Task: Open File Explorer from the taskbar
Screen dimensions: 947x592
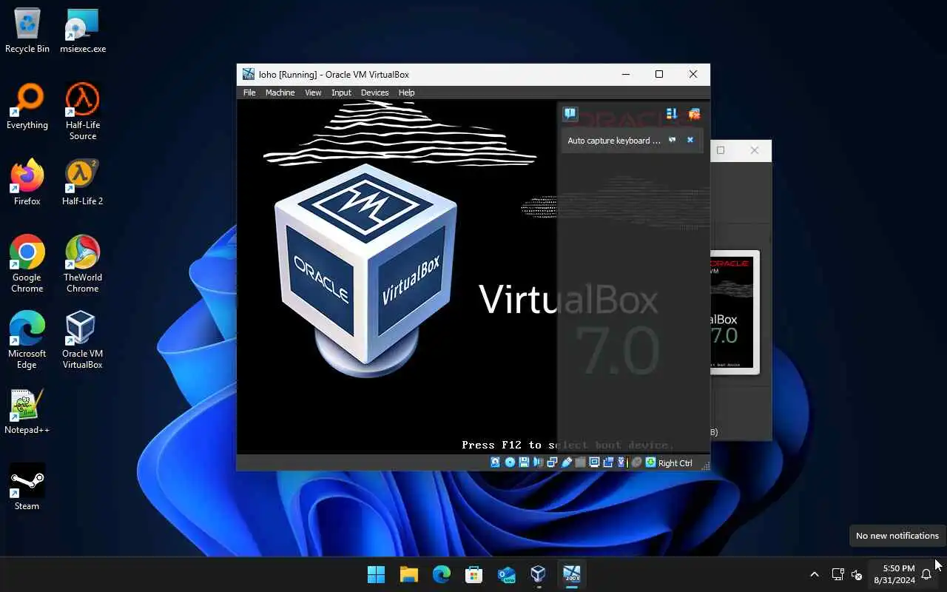Action: [x=409, y=574]
